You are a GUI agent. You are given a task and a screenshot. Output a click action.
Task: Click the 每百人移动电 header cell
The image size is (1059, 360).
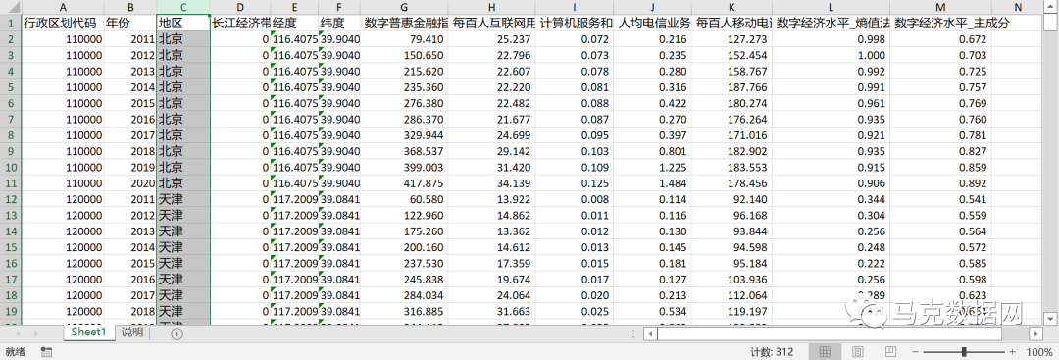(732, 23)
